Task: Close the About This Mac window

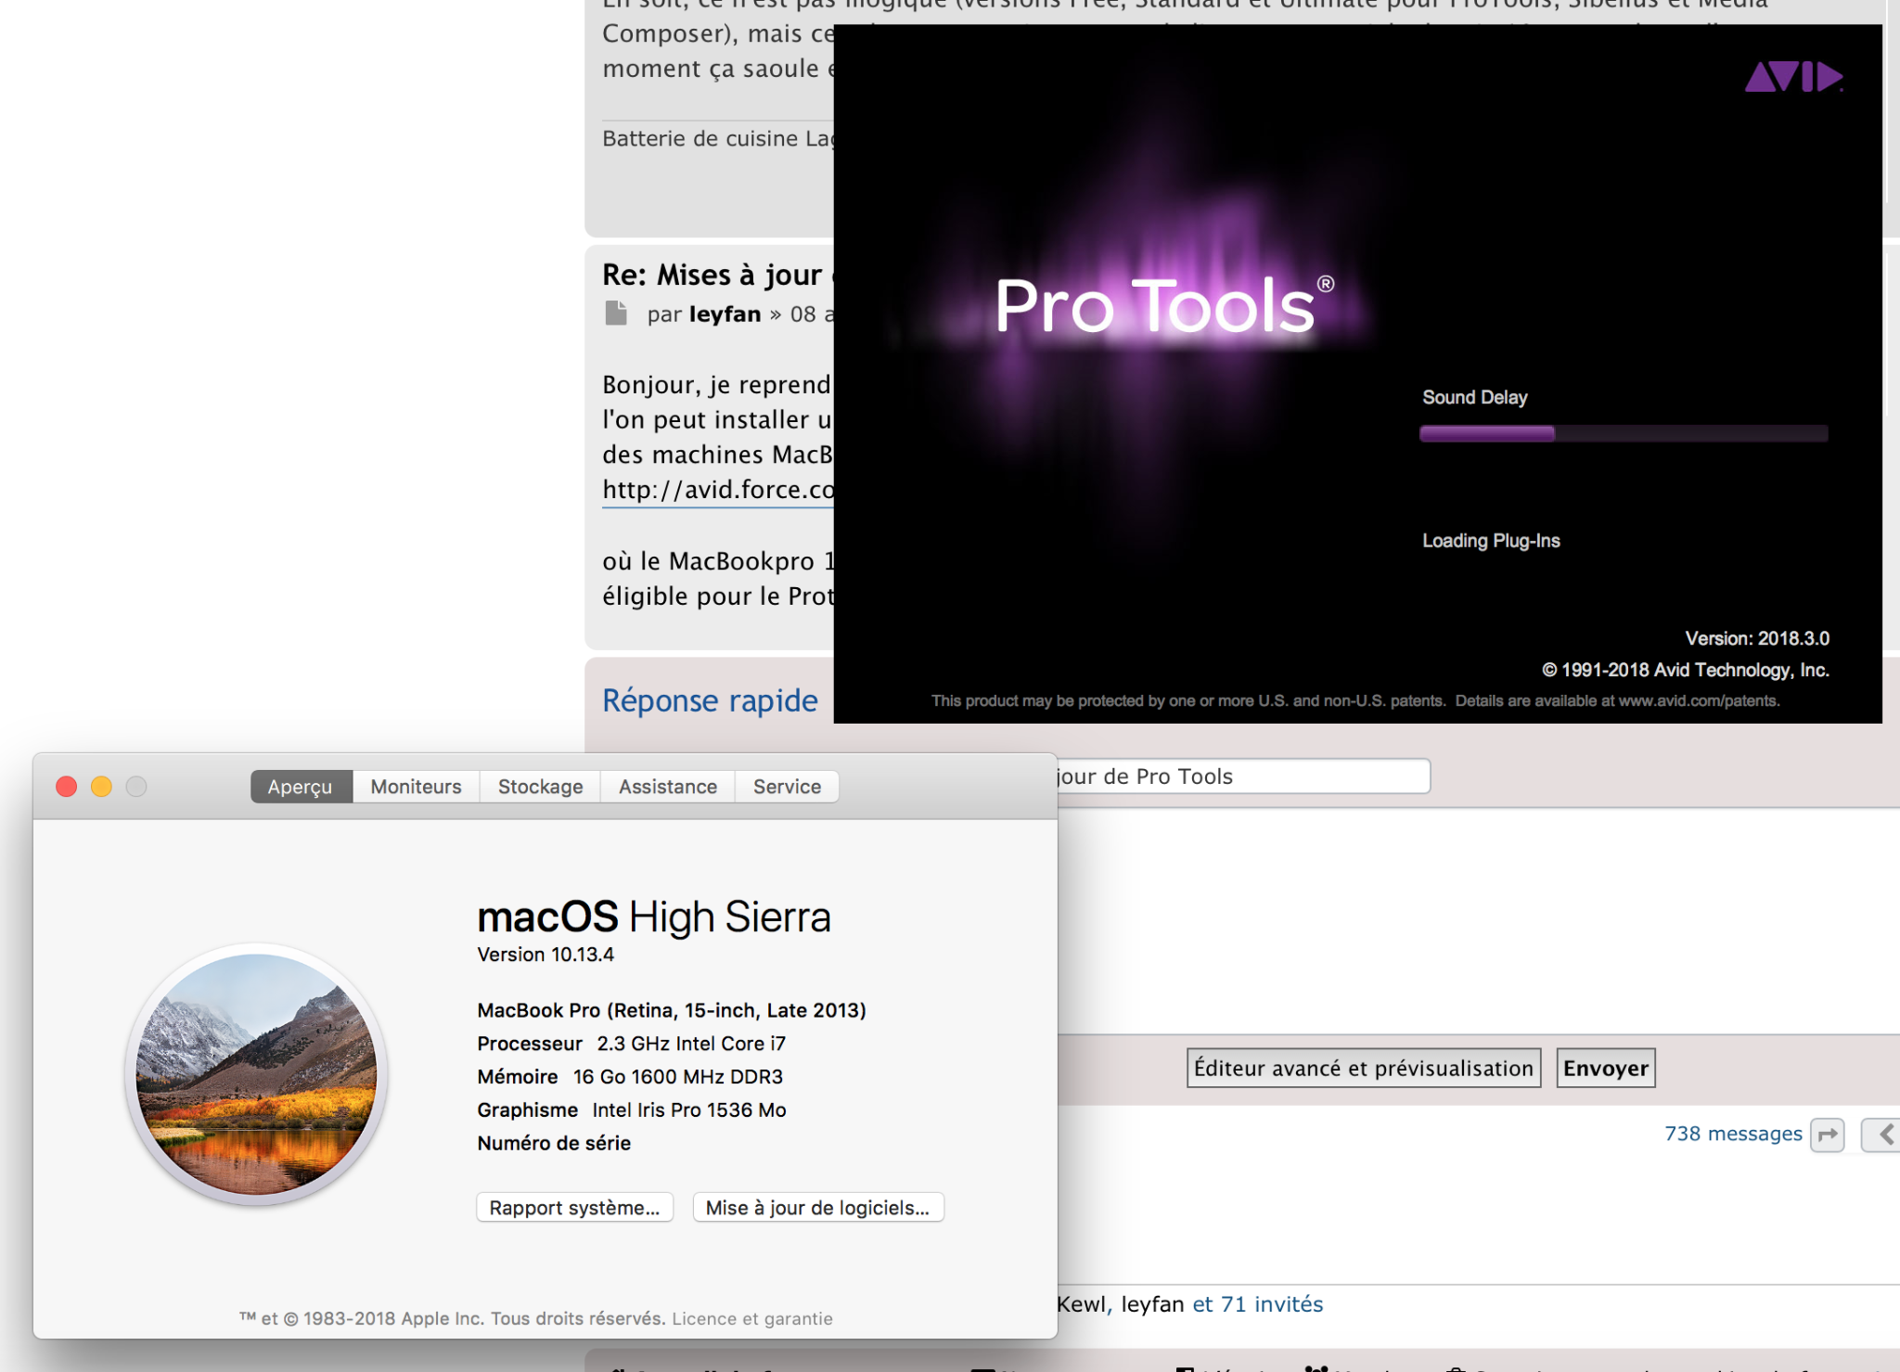Action: 67,787
